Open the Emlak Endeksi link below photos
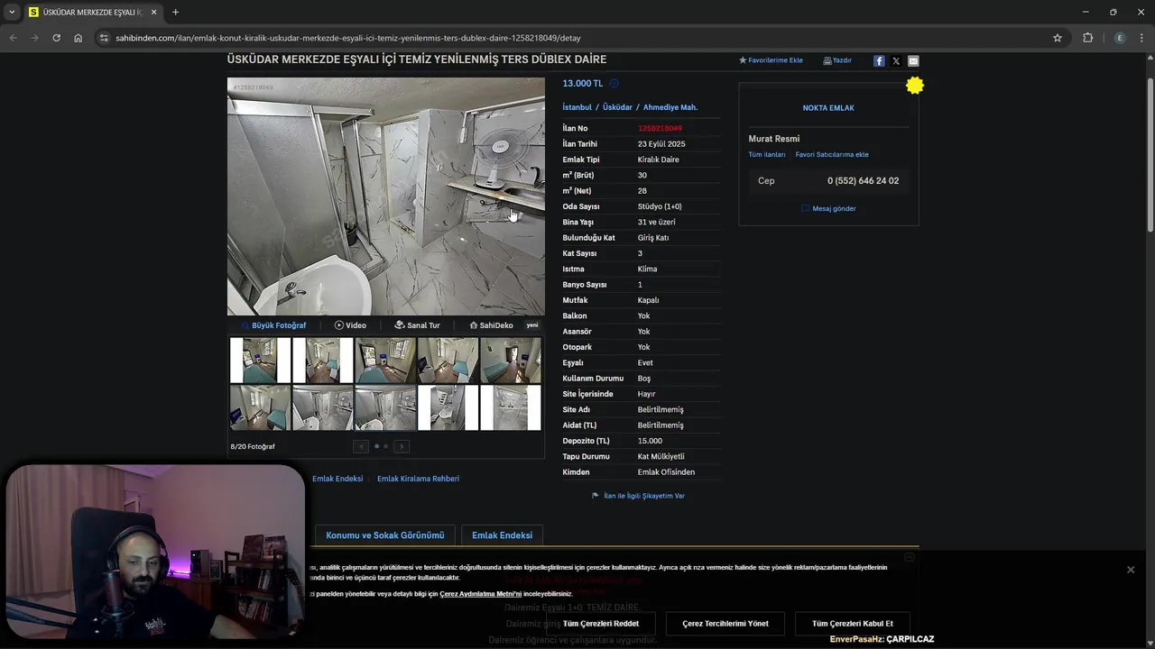 coord(337,479)
